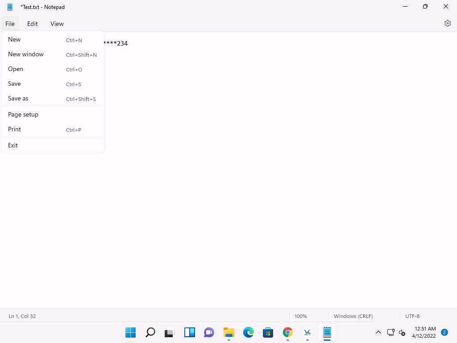Viewport: 457px width, 343px height.
Task: Expand hidden system tray icons chevron
Action: point(378,332)
